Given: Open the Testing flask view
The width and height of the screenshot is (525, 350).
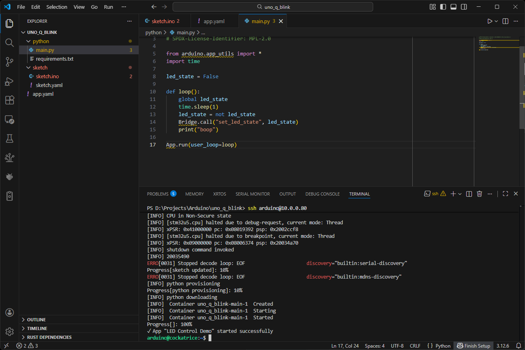Looking at the screenshot, I should 10,138.
